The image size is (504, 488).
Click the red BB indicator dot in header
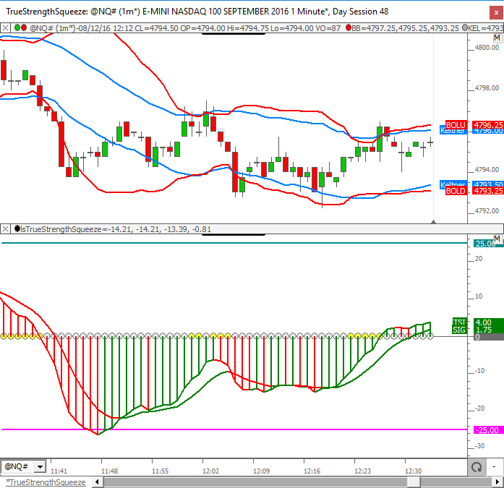pyautogui.click(x=348, y=27)
